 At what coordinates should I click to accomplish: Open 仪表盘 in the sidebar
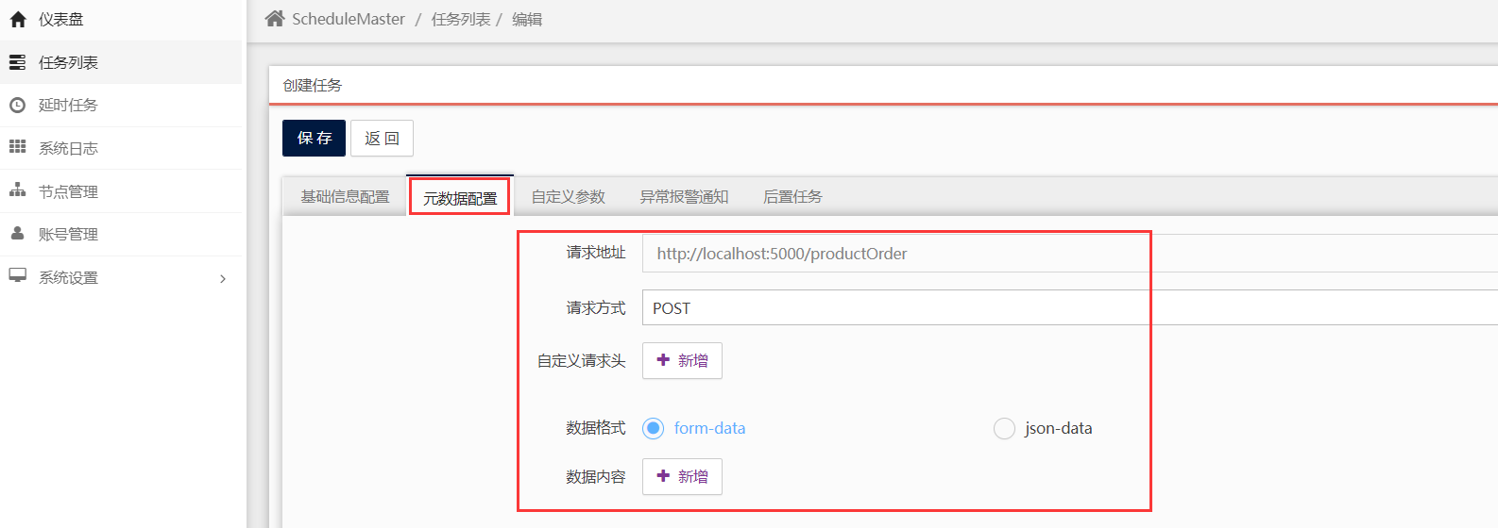pos(121,20)
